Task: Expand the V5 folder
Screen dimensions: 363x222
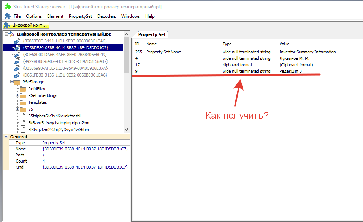Action: tap(17, 109)
